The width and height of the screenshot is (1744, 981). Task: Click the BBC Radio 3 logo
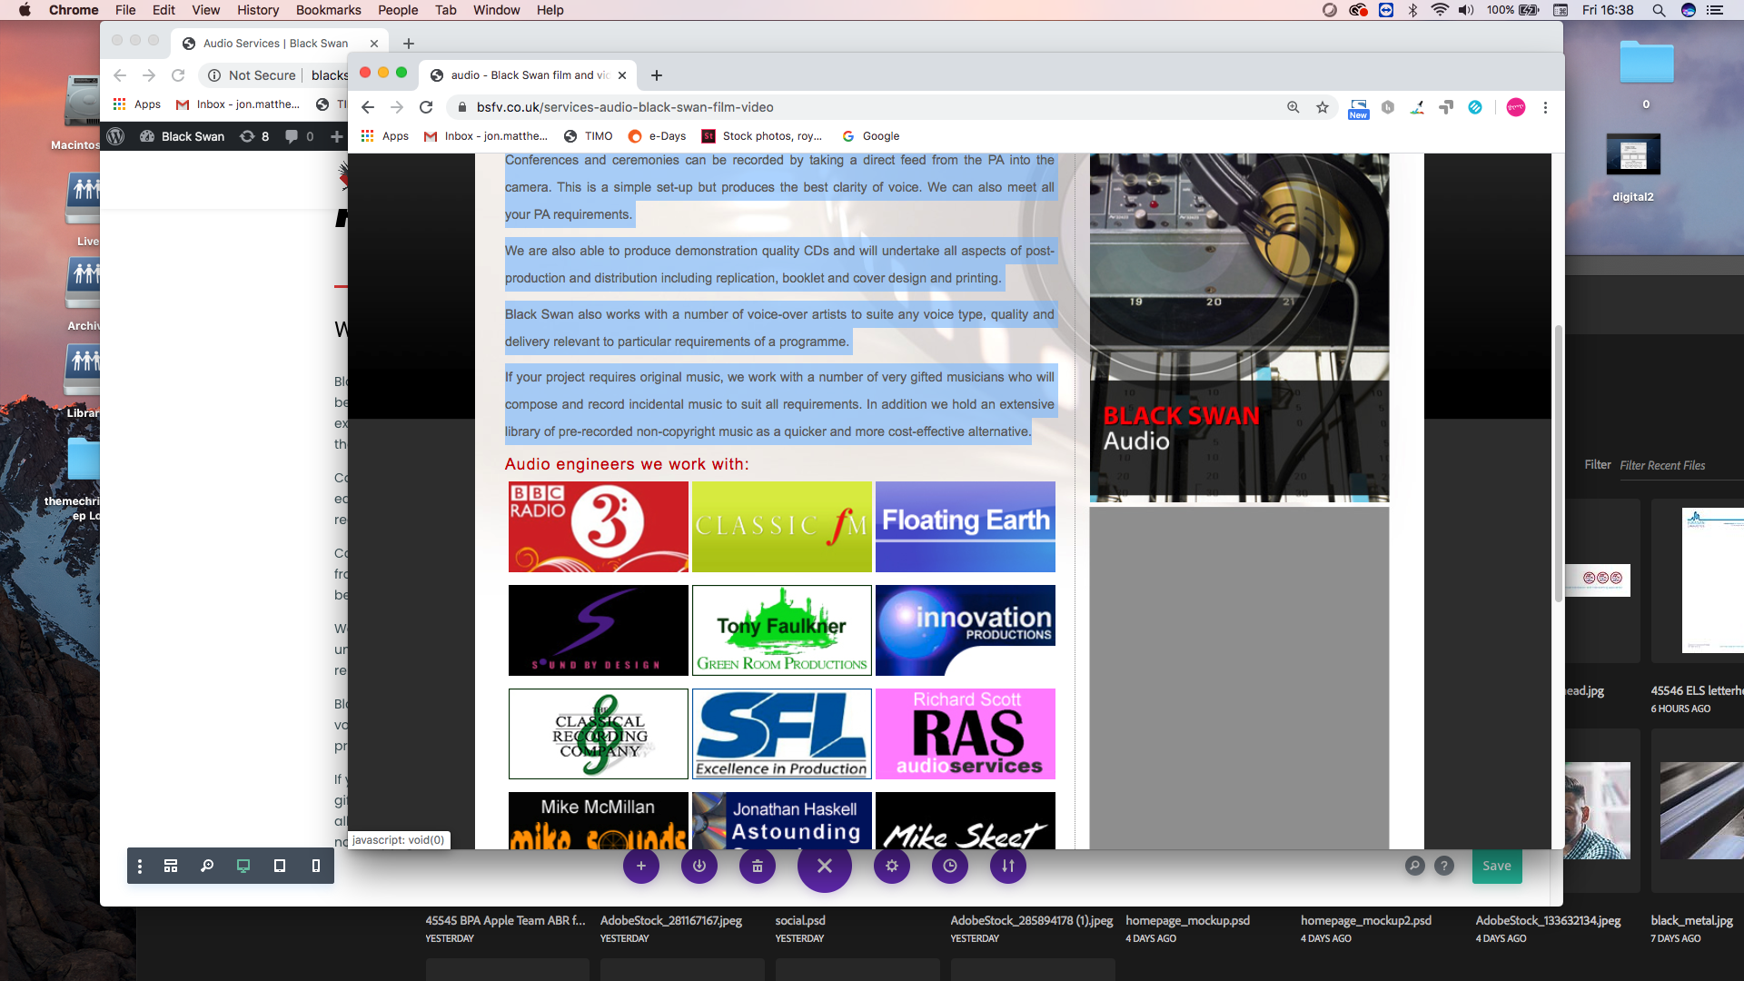tap(599, 527)
